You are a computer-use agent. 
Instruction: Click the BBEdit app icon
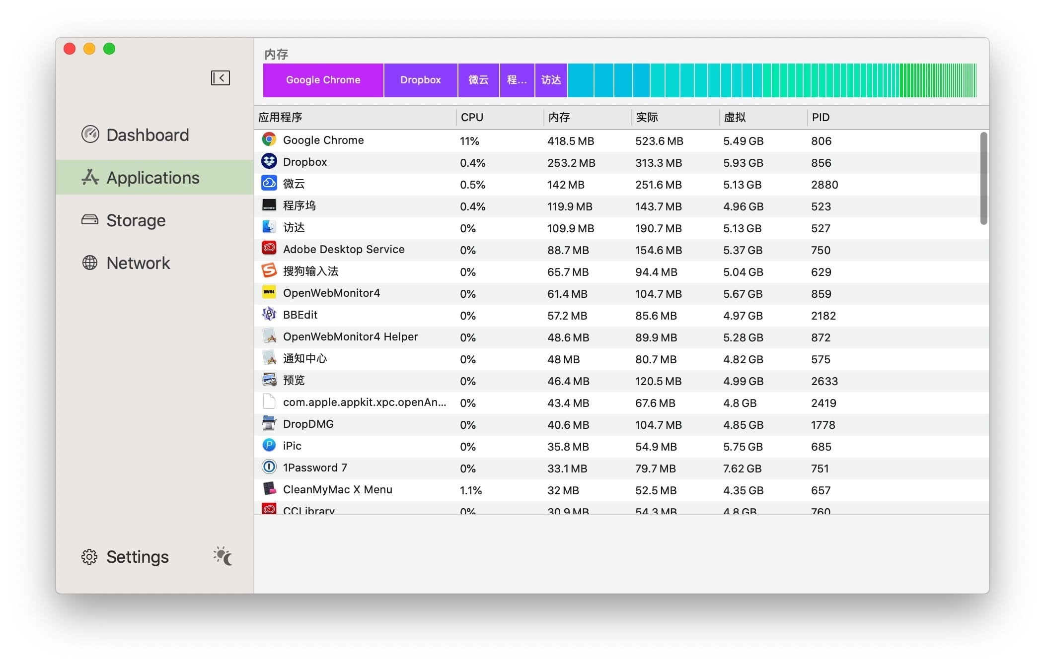coord(269,315)
